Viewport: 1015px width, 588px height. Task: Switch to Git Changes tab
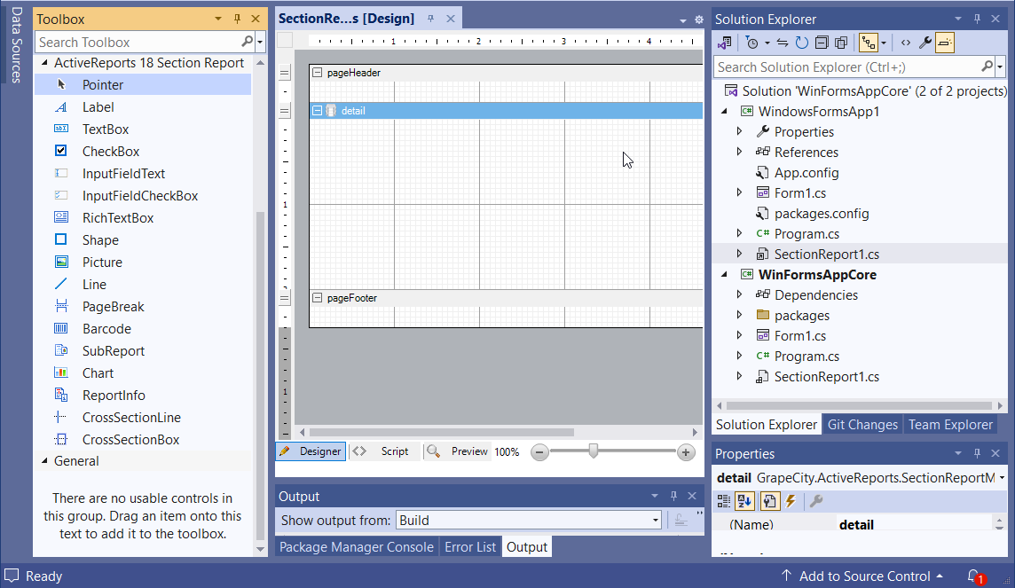pyautogui.click(x=862, y=425)
